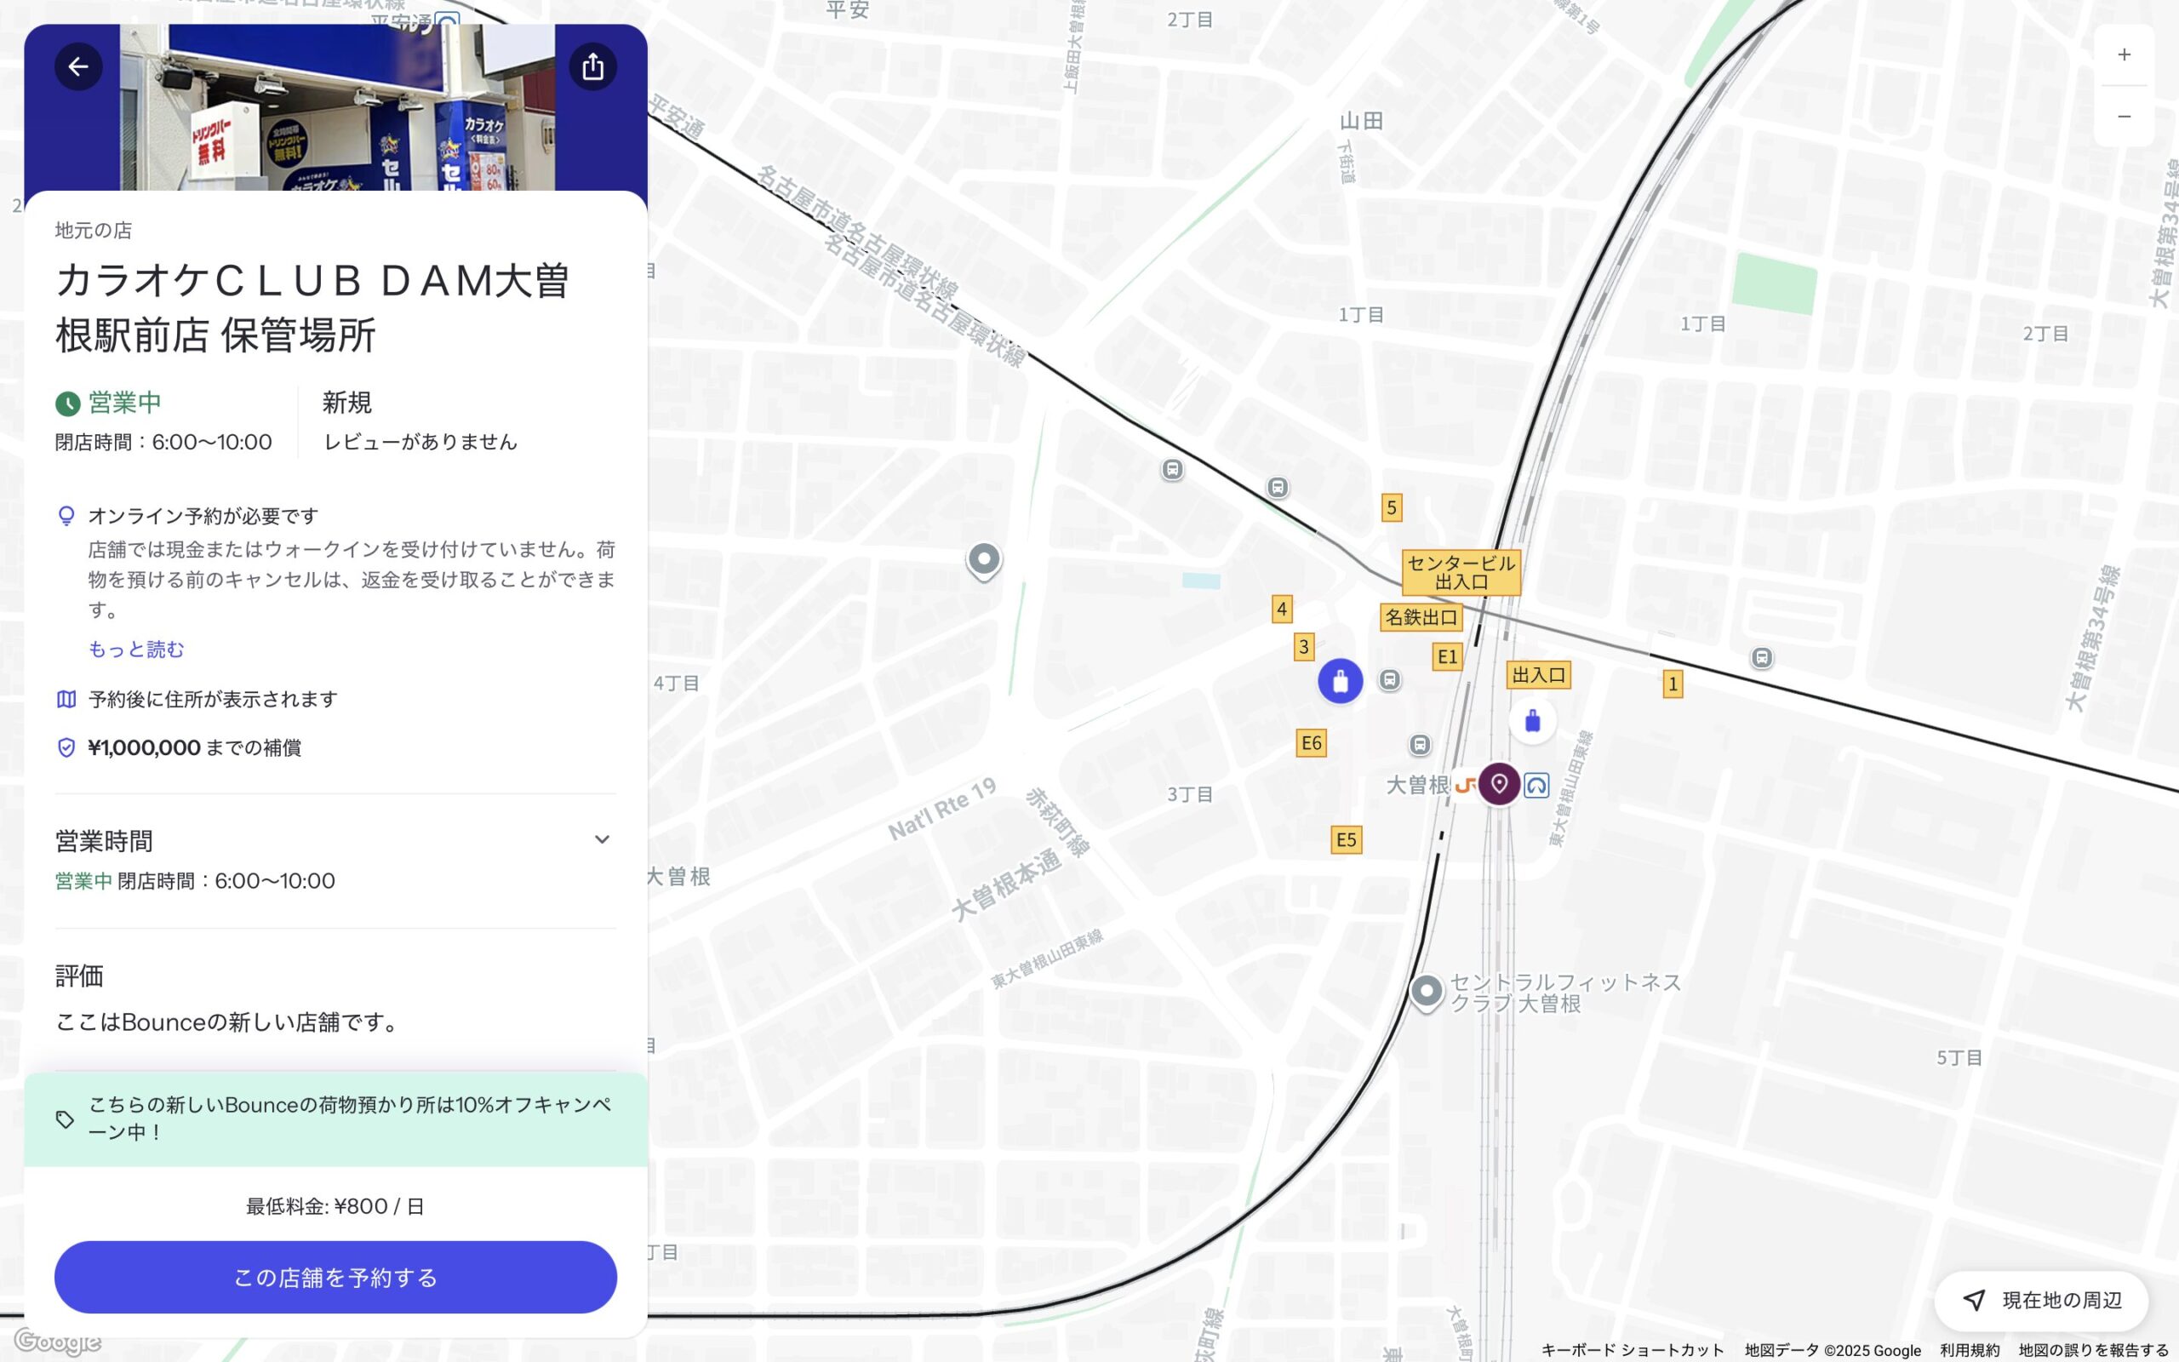Viewport: 2179px width, 1362px height.
Task: Click the purple location pin at 大曽根 station
Action: point(1499,784)
